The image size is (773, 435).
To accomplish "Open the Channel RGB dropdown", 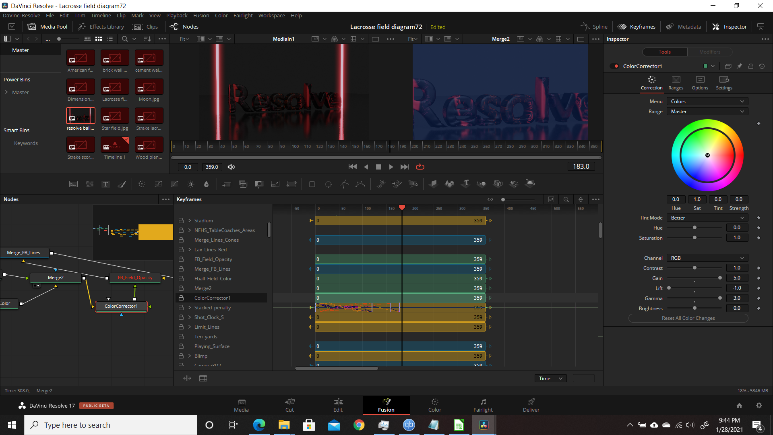I will [707, 258].
